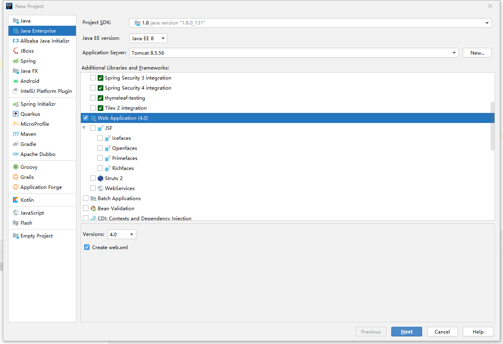Collapse the JSF tree node
The width and height of the screenshot is (503, 344).
(84, 128)
